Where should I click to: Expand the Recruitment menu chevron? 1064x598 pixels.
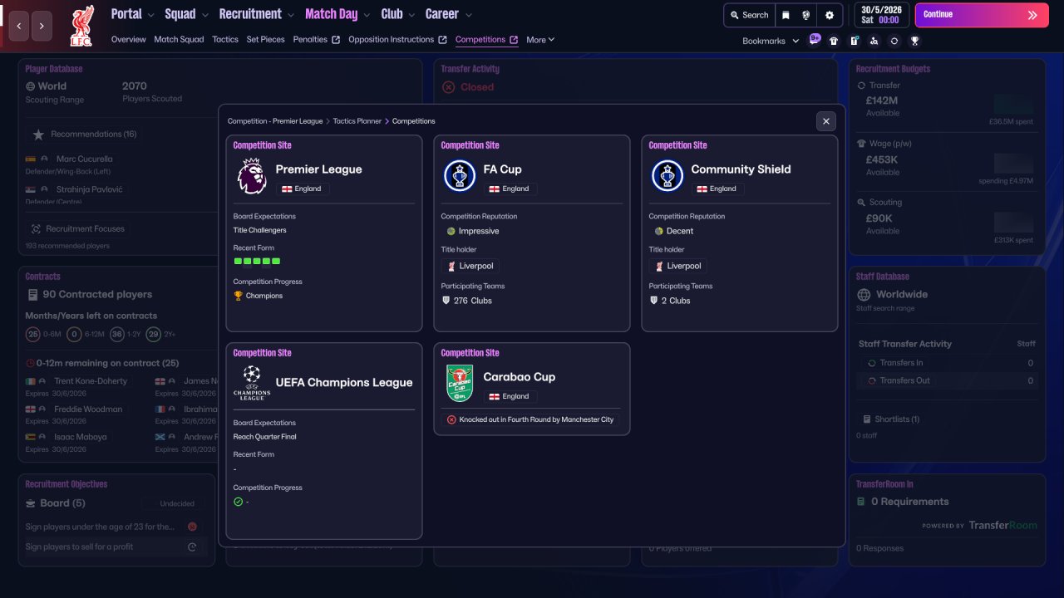(x=290, y=15)
